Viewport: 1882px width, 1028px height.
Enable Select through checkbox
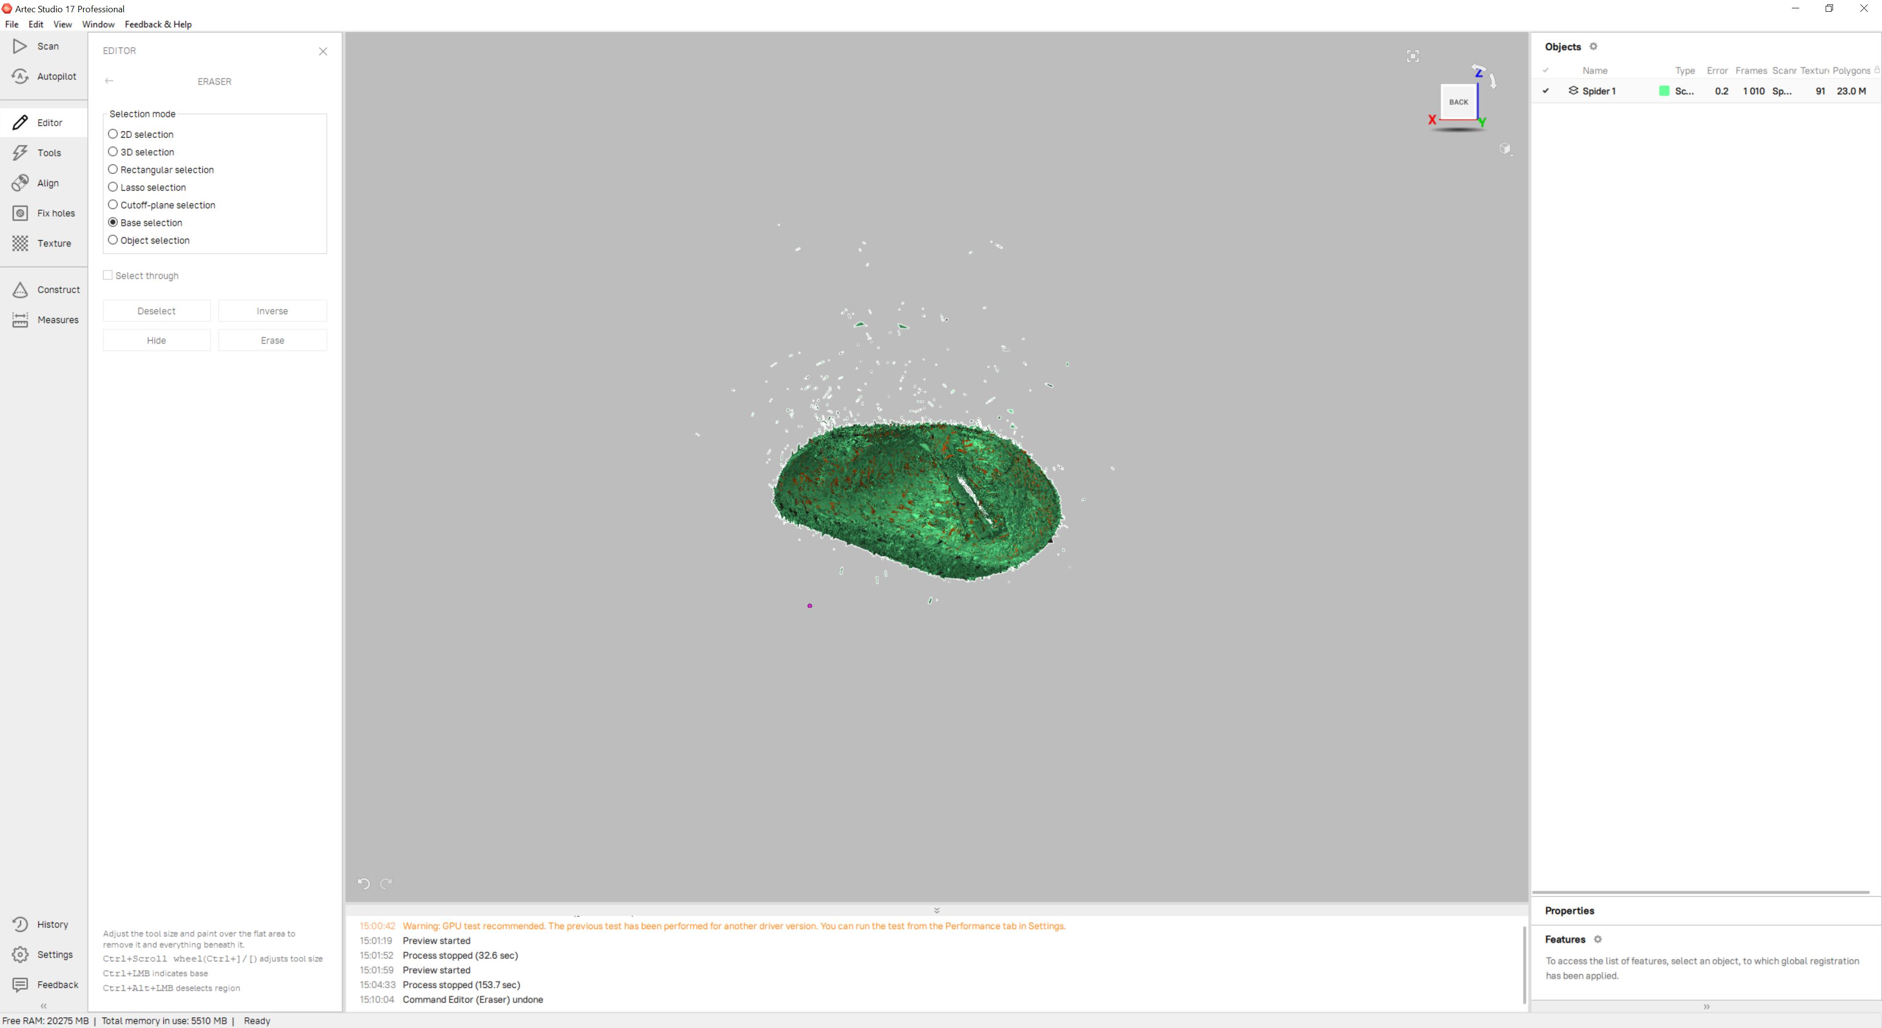108,276
